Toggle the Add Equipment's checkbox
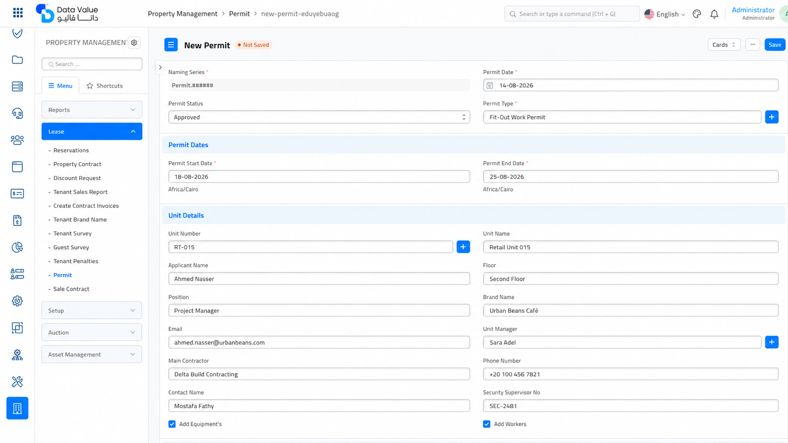788x443 pixels. [172, 424]
